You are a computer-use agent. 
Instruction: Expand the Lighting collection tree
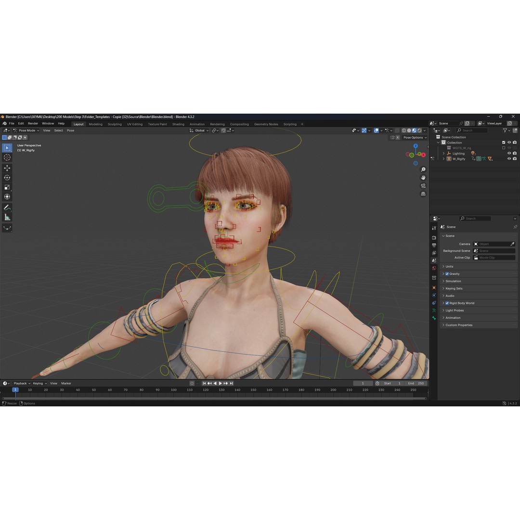click(x=444, y=153)
